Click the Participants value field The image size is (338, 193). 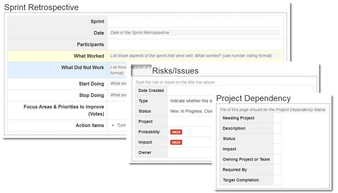coord(195,45)
